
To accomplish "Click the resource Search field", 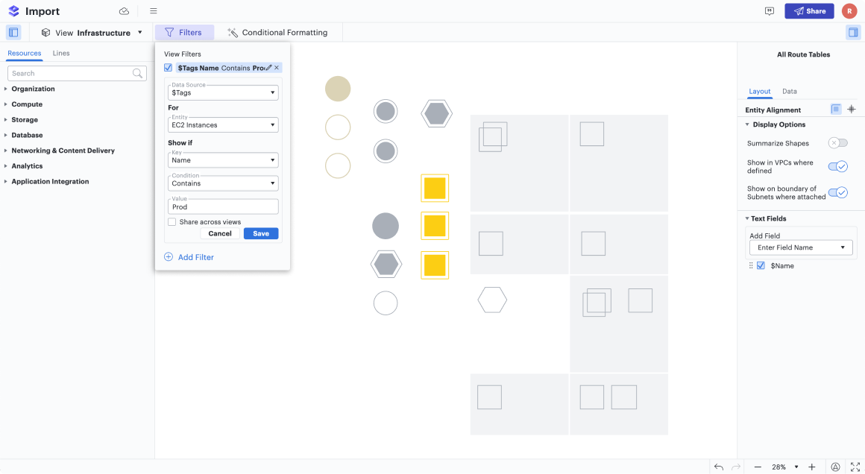I will pyautogui.click(x=77, y=73).
